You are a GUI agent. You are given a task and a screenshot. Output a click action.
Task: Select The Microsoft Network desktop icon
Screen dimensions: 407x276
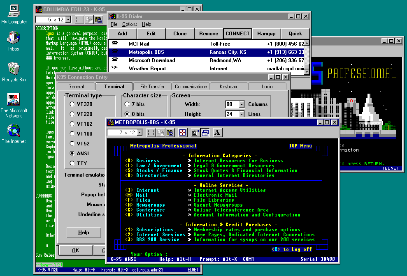click(14, 100)
